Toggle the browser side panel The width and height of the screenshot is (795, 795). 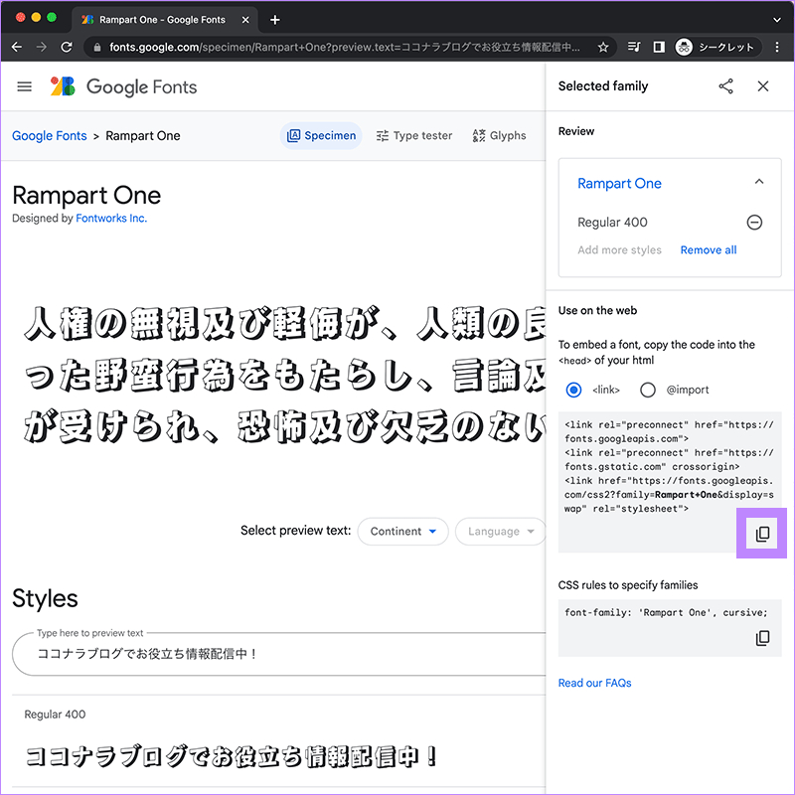point(659,47)
